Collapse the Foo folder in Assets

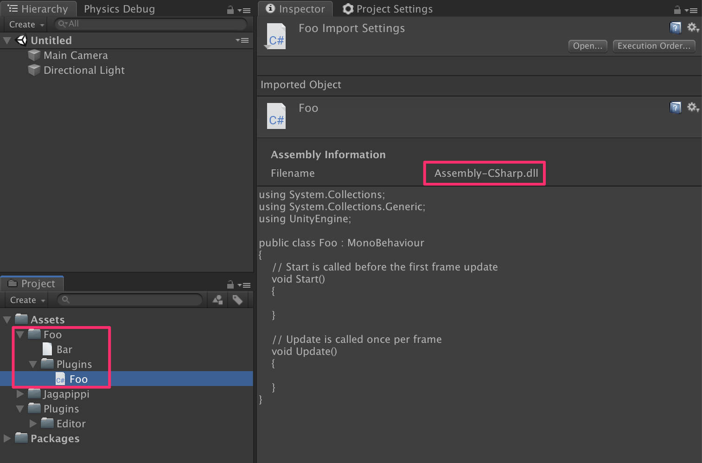click(19, 334)
